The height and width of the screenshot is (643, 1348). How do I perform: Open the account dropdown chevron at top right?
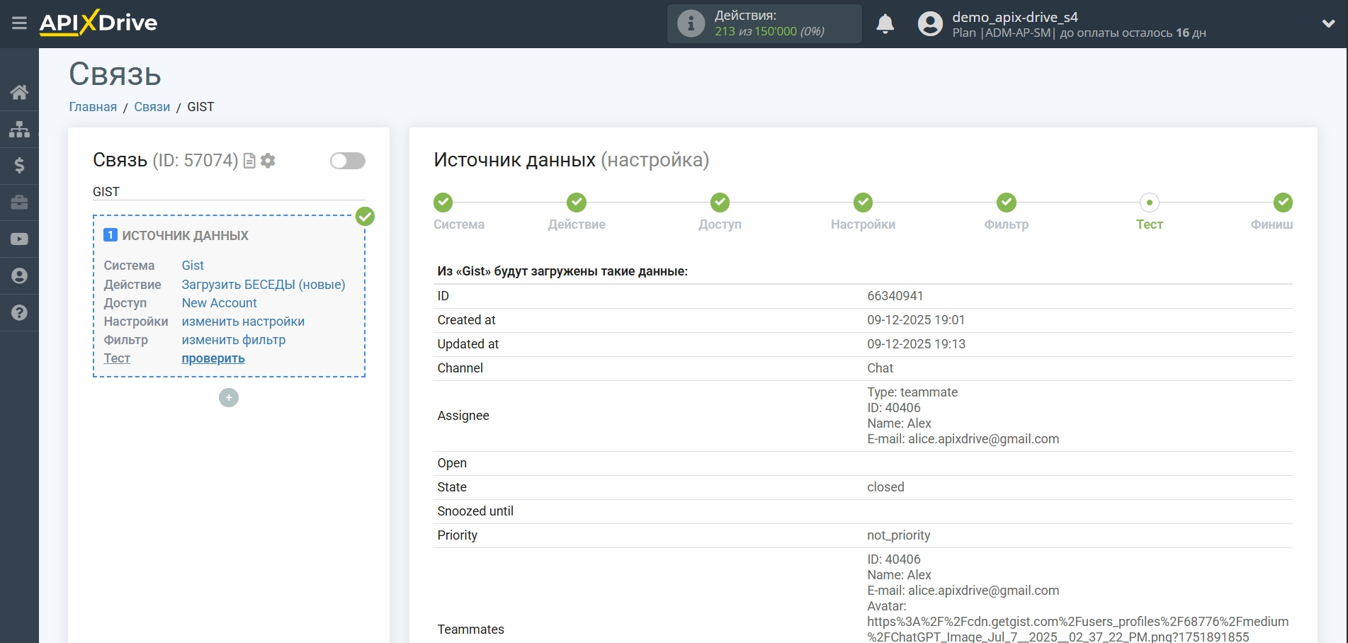click(x=1328, y=23)
